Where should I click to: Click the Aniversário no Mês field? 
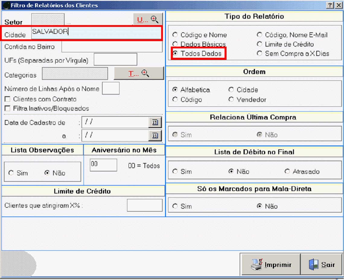click(103, 165)
